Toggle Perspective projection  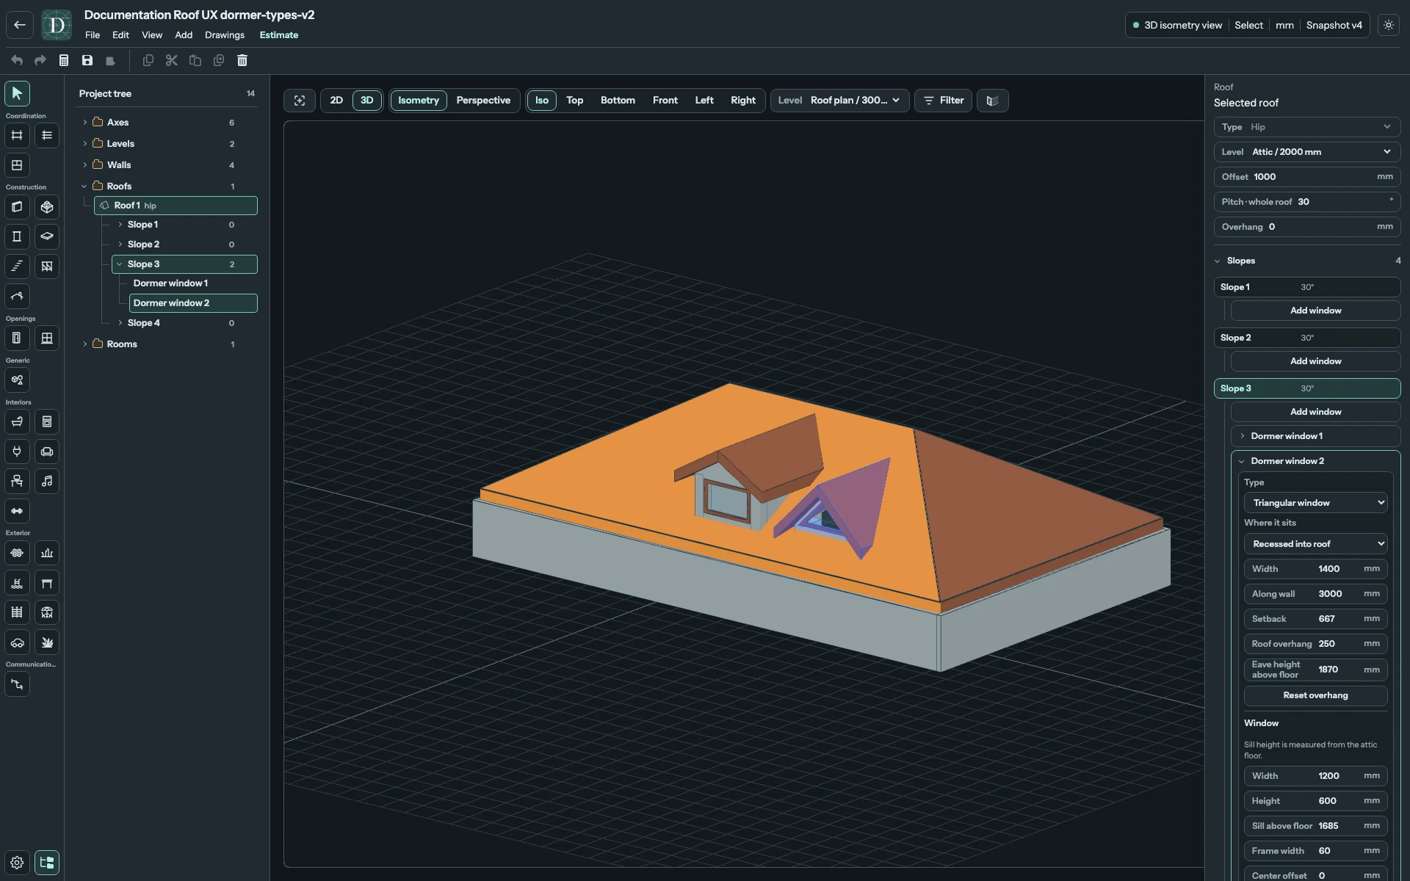pyautogui.click(x=483, y=101)
